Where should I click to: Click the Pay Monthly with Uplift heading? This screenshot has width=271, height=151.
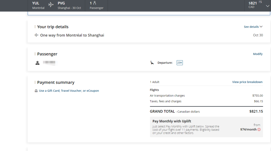coord(172,121)
